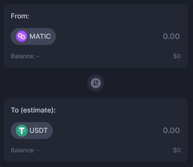Image resolution: width=193 pixels, height=167 pixels.
Task: Click the green Tether USDT logo
Action: [x=22, y=130]
